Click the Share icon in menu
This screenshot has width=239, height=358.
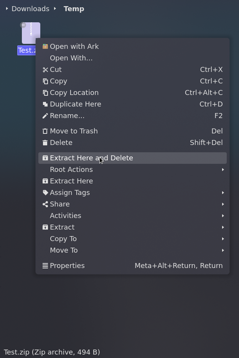click(45, 204)
